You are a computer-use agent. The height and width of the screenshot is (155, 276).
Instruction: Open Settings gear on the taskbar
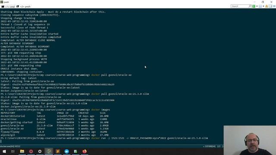coord(40,151)
